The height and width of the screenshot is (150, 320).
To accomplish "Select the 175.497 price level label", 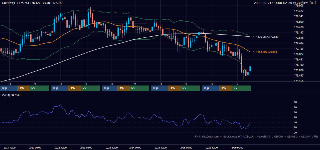I will click(298, 75).
